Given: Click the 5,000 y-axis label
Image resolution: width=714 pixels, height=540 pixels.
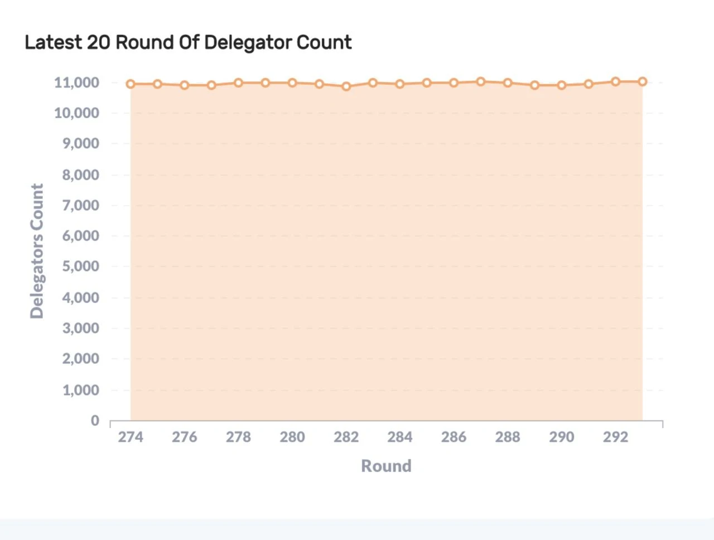Looking at the screenshot, I should click(80, 266).
